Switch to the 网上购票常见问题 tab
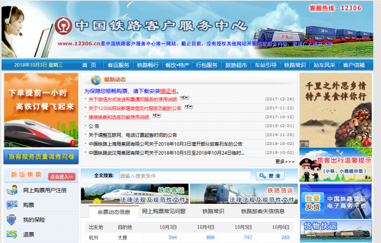The image size is (381, 243). 164,211
